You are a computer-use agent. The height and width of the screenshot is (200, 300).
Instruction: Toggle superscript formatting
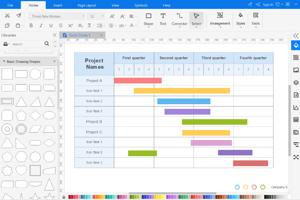(71, 25)
